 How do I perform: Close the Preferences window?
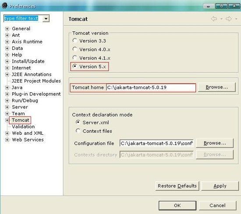[x=234, y=6]
